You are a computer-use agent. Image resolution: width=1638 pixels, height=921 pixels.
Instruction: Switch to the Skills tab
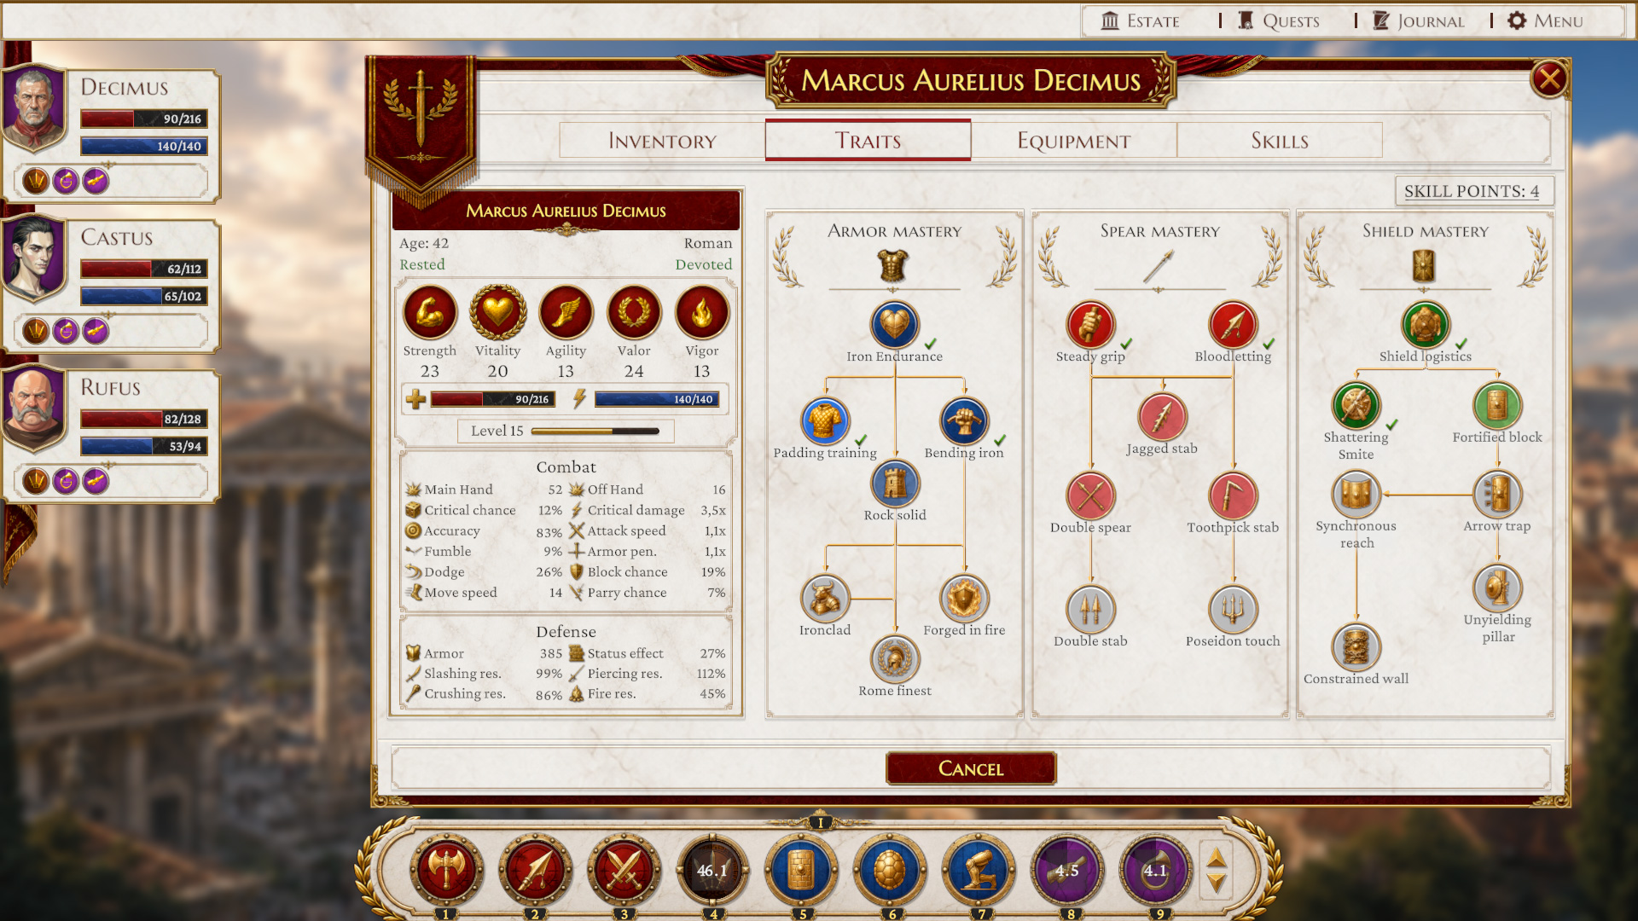tap(1280, 141)
